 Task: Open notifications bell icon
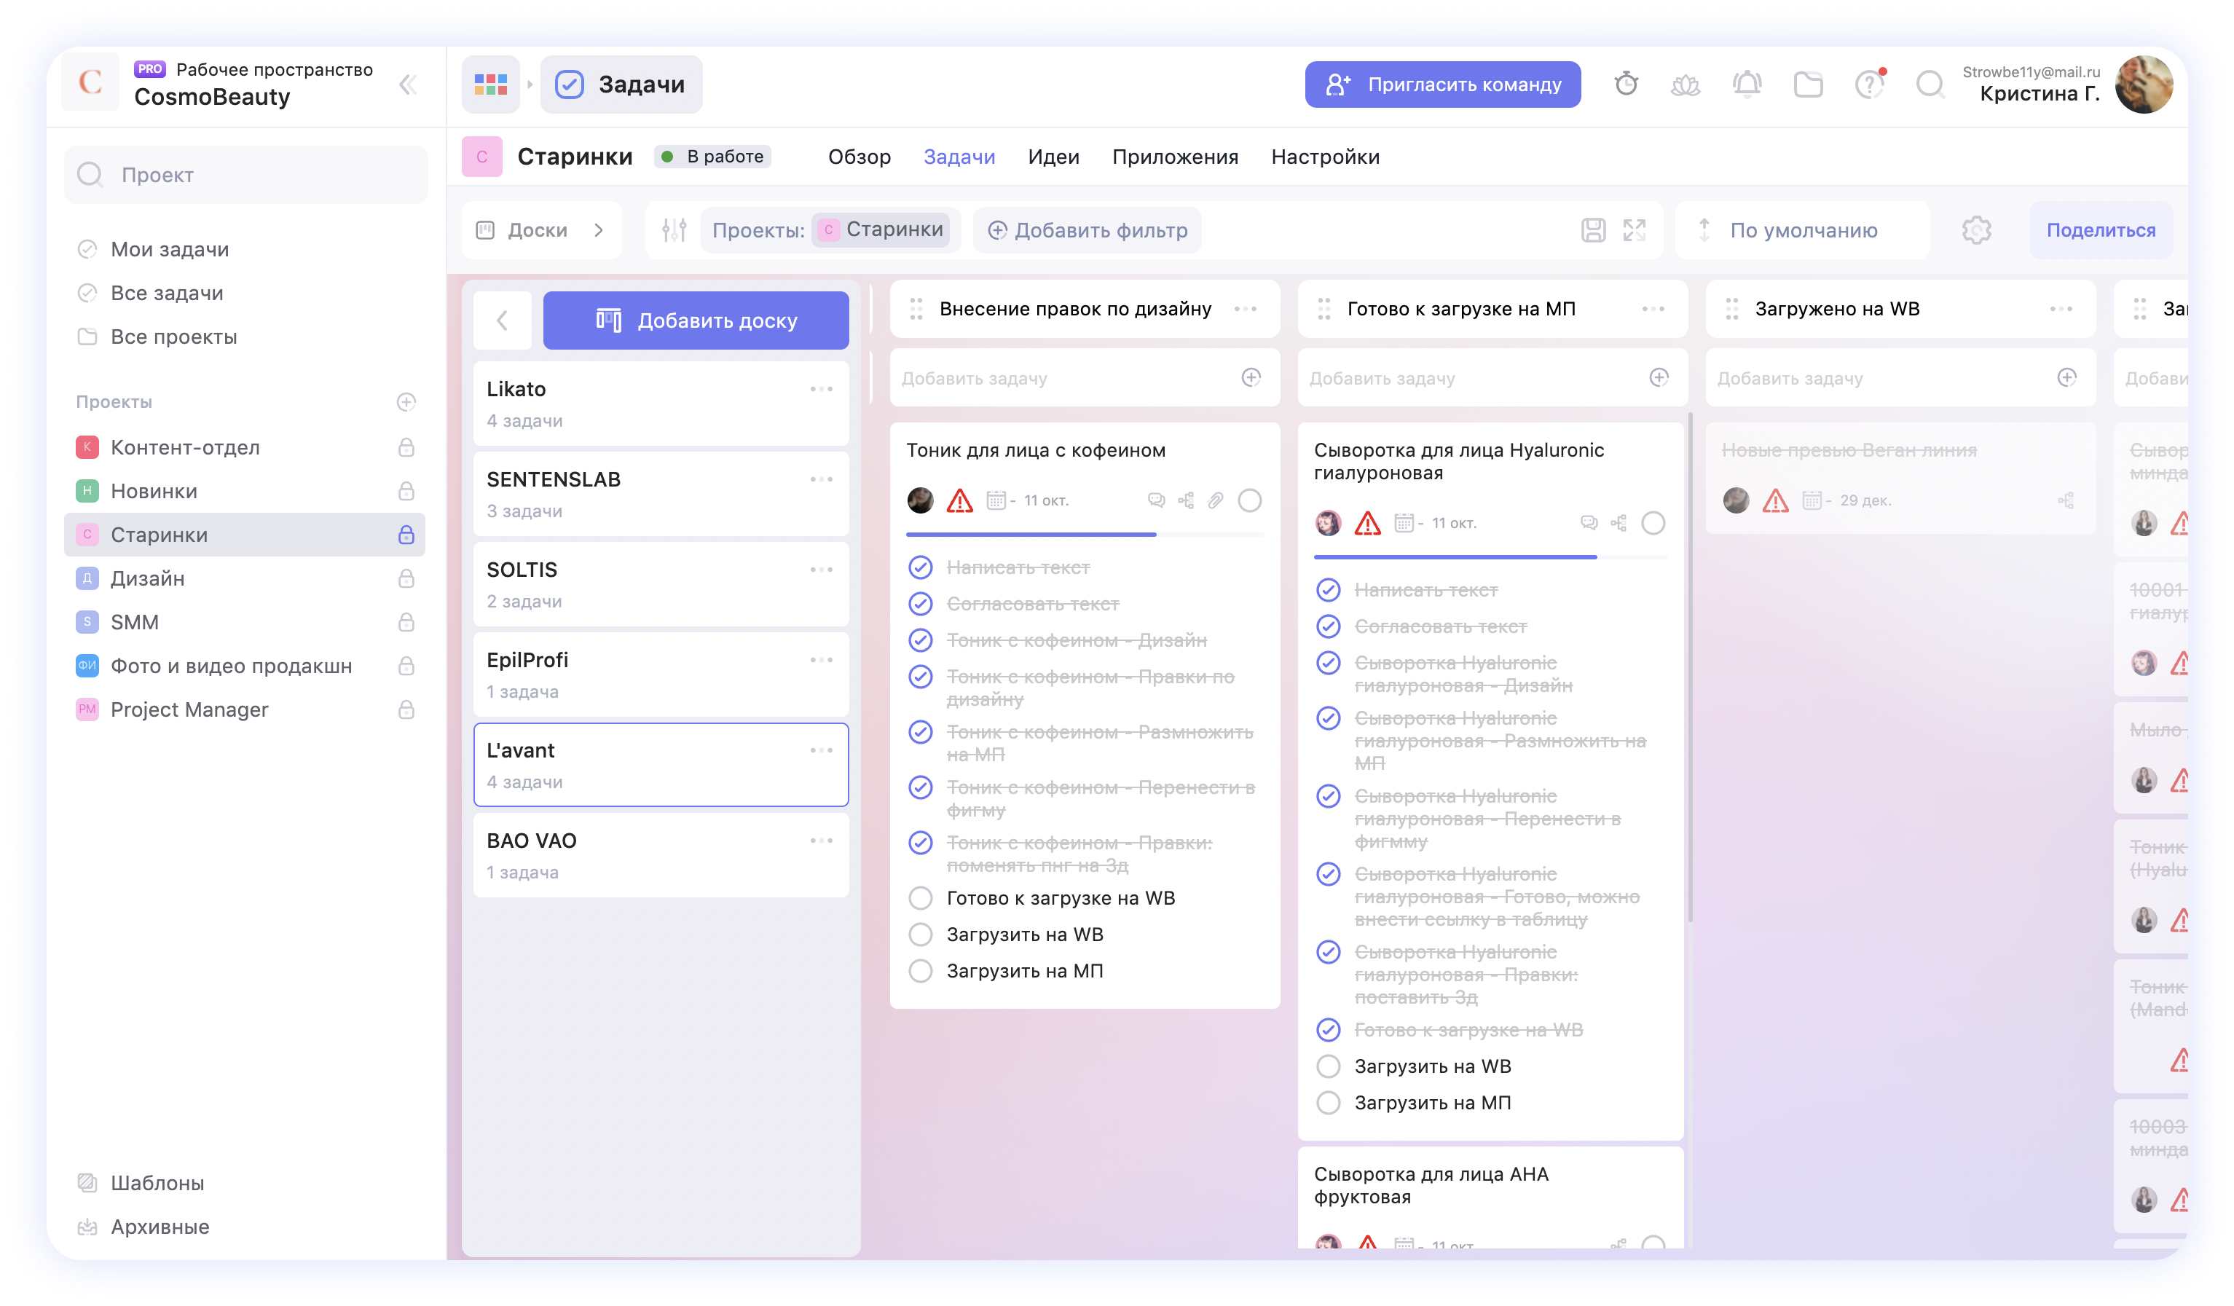[1747, 84]
